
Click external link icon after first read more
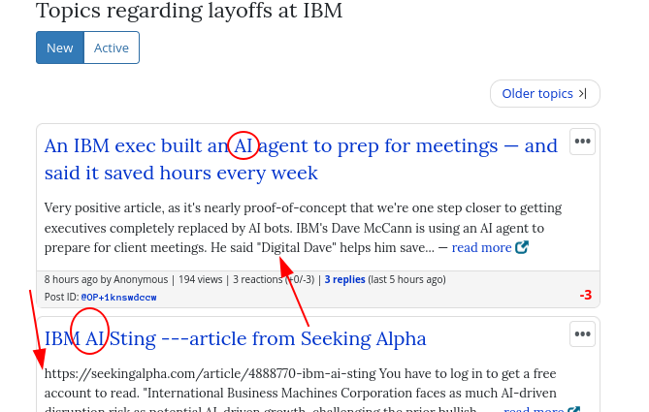(x=522, y=247)
